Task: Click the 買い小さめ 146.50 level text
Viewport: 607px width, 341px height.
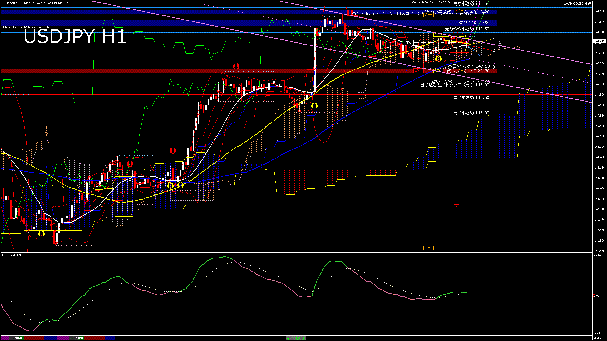Action: coord(471,98)
